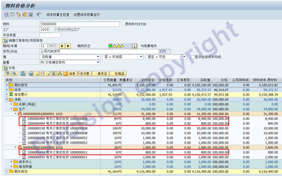This screenshot has width=282, height=176.
Task: Collapse the 消耗 tree node
Action: pos(7,99)
